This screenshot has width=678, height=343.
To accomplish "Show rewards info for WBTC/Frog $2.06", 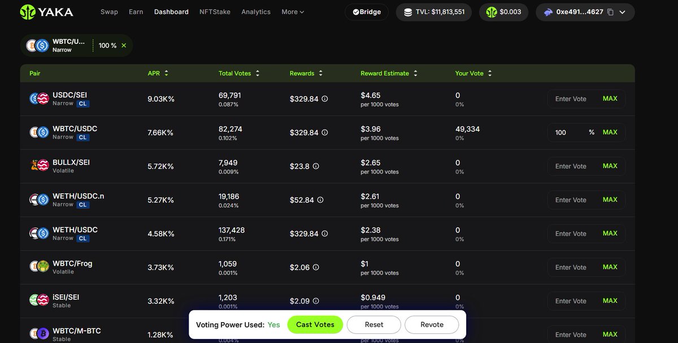I will 316,267.
